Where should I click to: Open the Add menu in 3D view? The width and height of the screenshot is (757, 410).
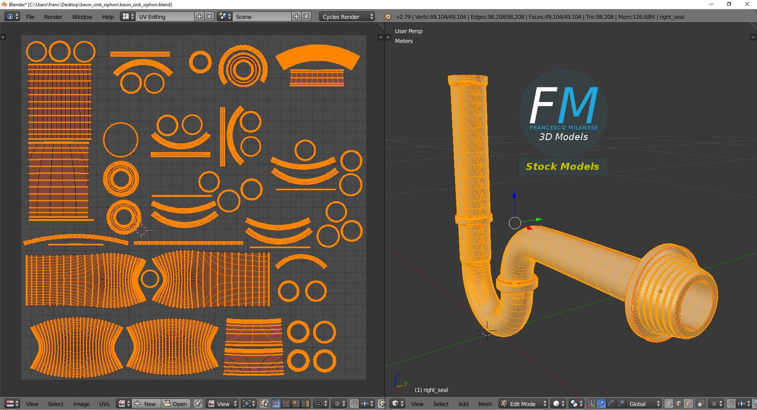click(x=463, y=404)
